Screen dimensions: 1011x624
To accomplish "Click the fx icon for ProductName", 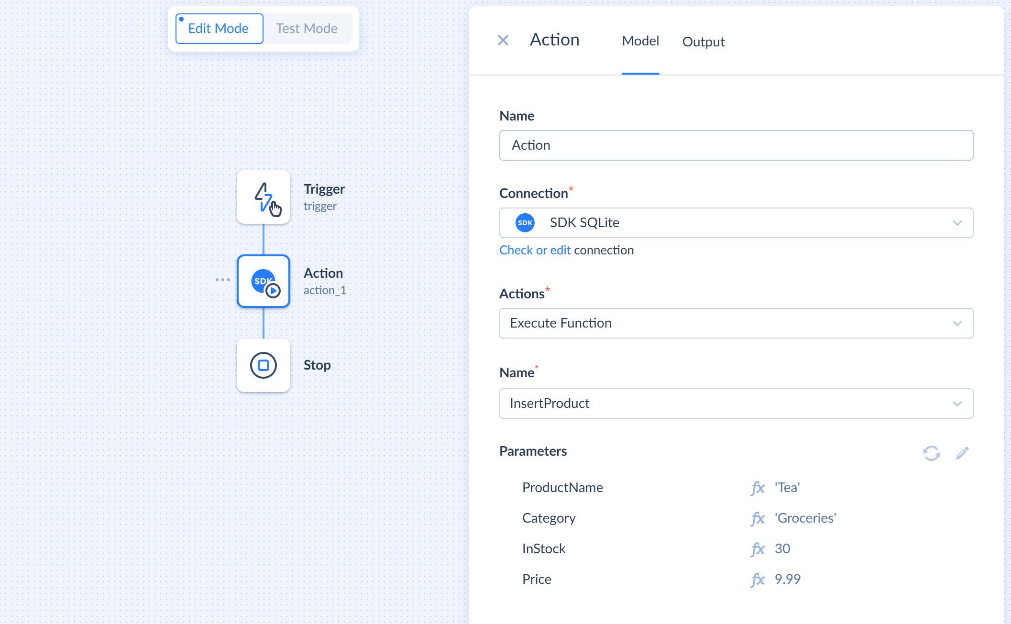I will [758, 488].
